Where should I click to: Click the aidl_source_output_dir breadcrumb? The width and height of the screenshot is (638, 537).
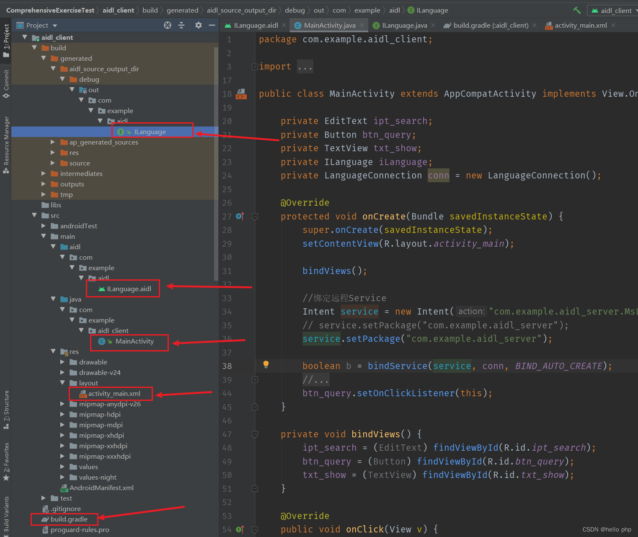[x=242, y=10]
